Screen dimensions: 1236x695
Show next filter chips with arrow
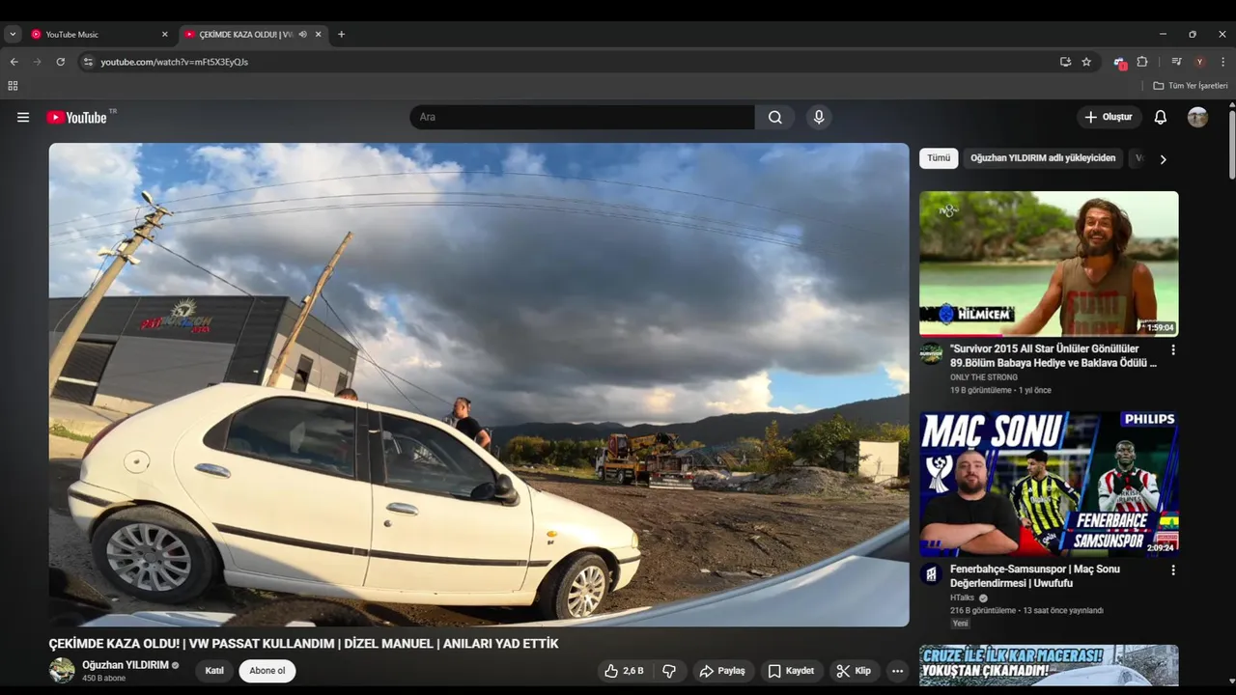point(1163,159)
